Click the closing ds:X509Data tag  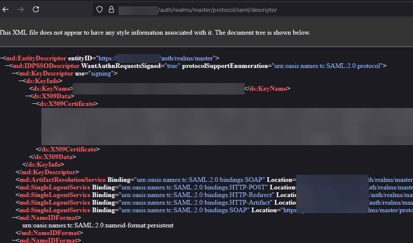click(53, 157)
